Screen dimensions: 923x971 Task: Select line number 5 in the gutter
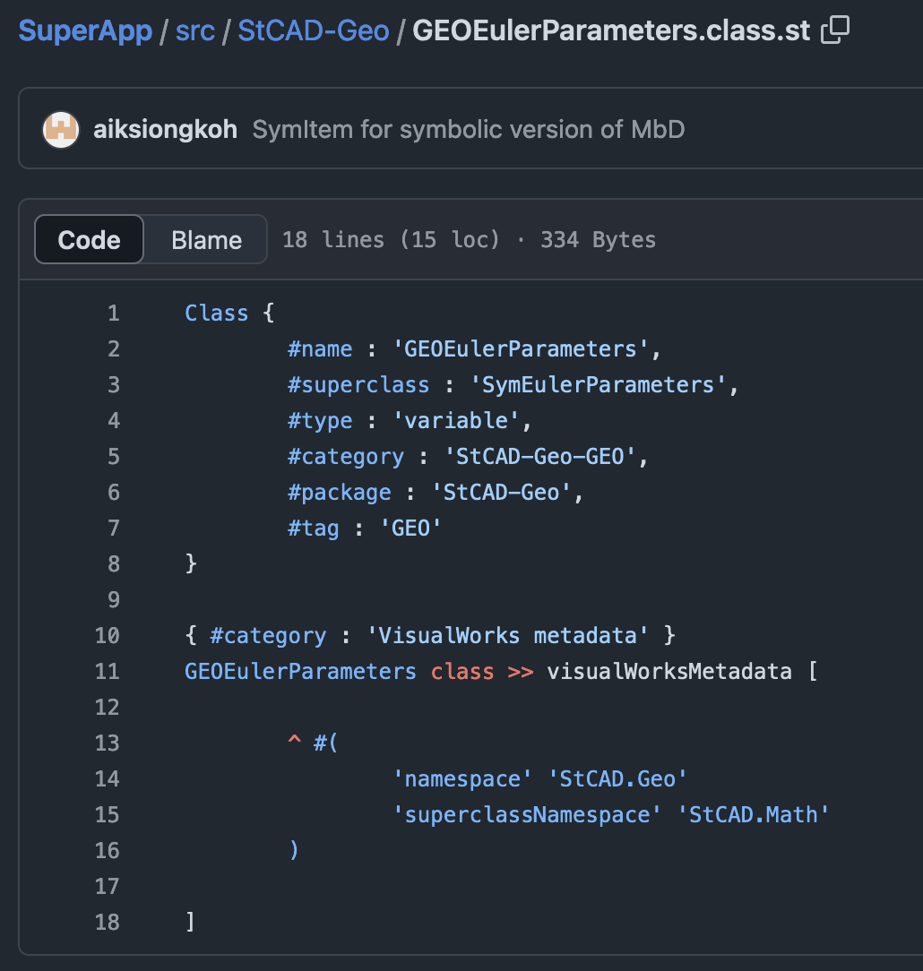tap(113, 457)
